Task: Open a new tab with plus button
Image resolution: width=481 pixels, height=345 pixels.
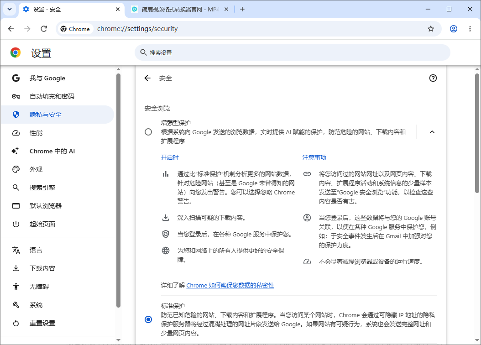Action: (242, 9)
